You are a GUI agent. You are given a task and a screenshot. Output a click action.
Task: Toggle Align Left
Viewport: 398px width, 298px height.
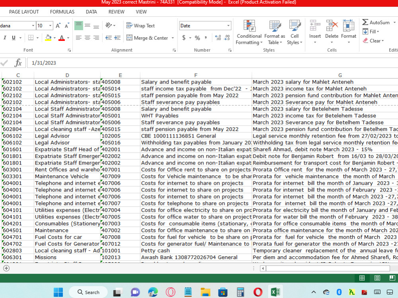tap(79, 38)
